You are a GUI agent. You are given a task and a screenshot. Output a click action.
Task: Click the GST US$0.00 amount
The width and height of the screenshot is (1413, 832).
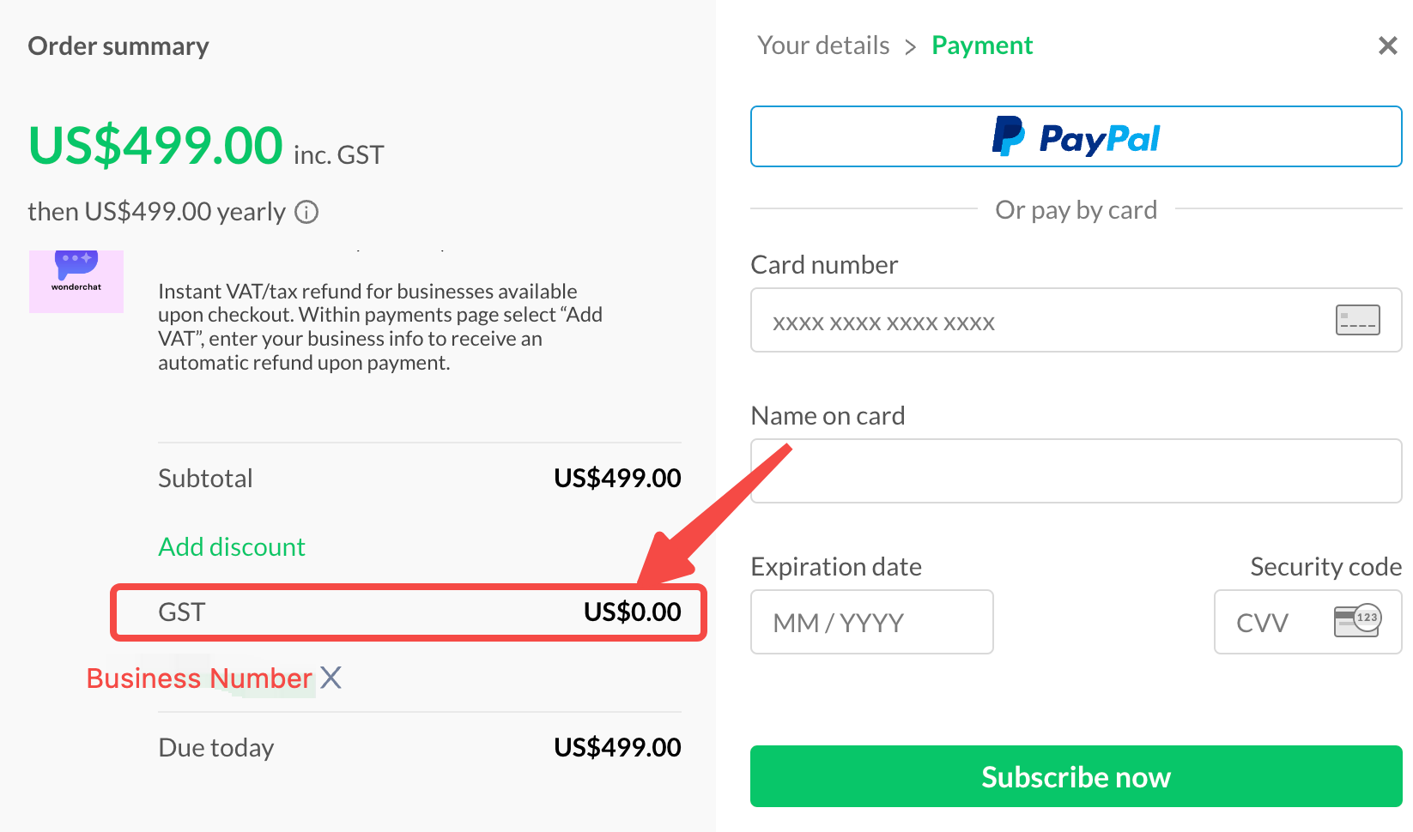632,612
